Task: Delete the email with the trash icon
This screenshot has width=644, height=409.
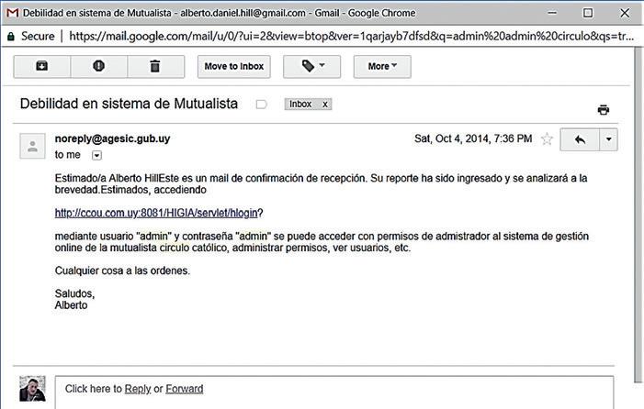Action: 155,66
